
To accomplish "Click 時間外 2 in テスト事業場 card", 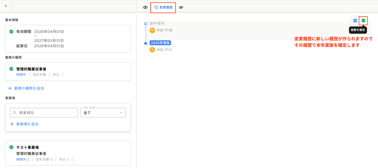I will pos(23,160).
